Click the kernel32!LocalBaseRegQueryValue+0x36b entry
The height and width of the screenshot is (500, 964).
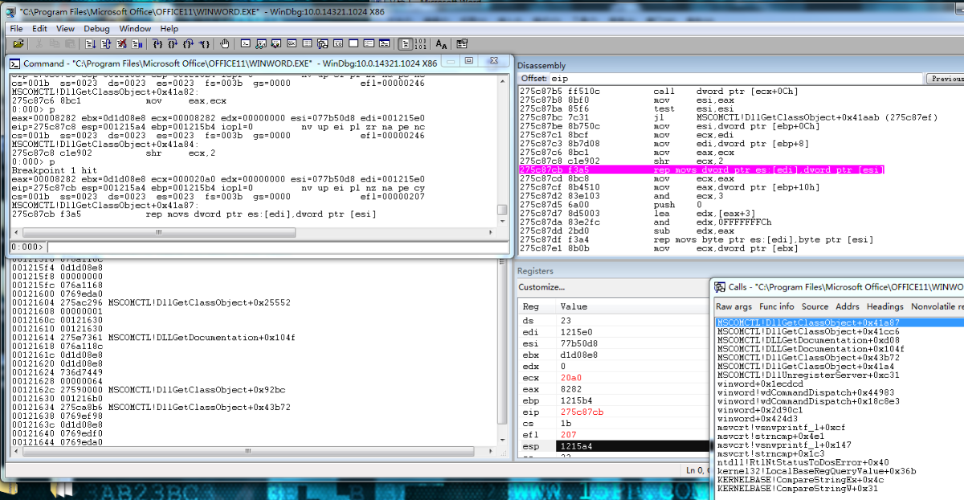click(x=817, y=471)
